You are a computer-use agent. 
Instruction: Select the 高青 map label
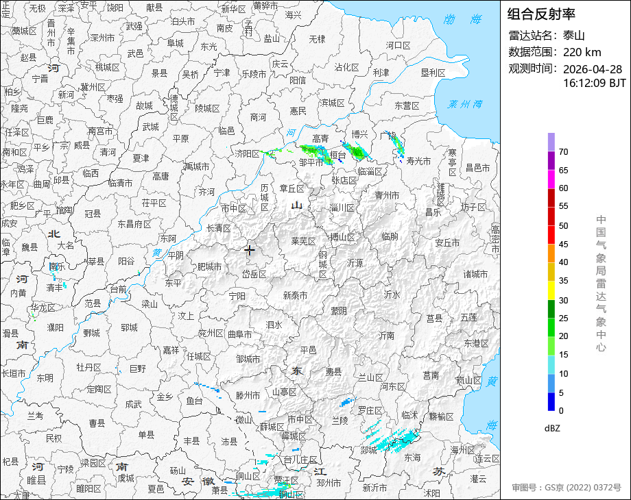pyautogui.click(x=320, y=138)
